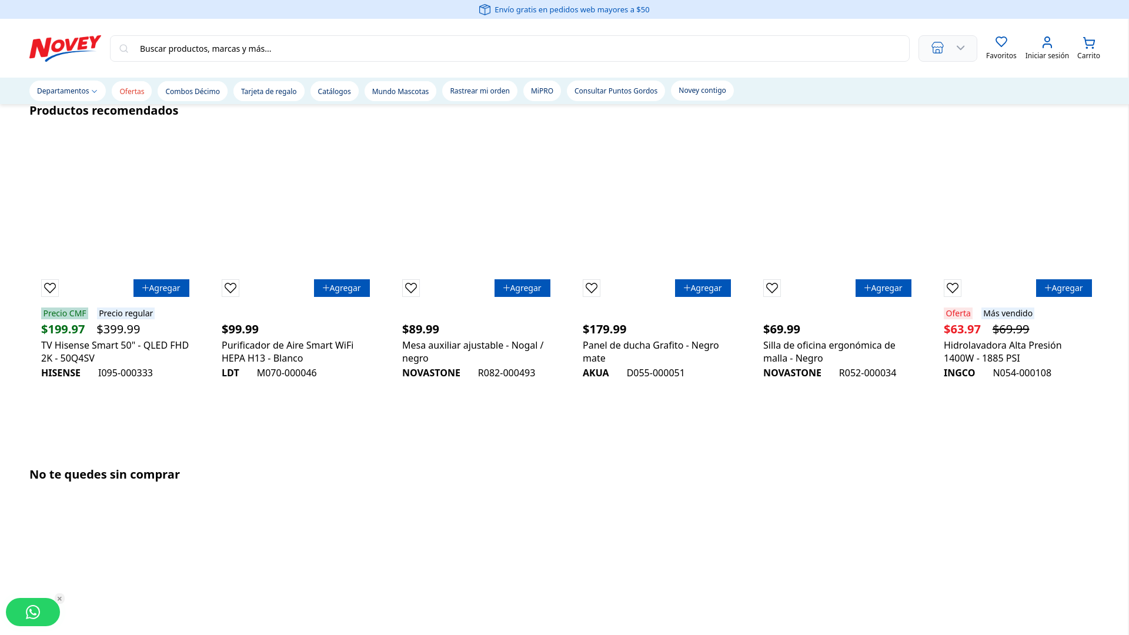Click SKU code I095-000333
The width and height of the screenshot is (1129, 635).
click(x=125, y=373)
